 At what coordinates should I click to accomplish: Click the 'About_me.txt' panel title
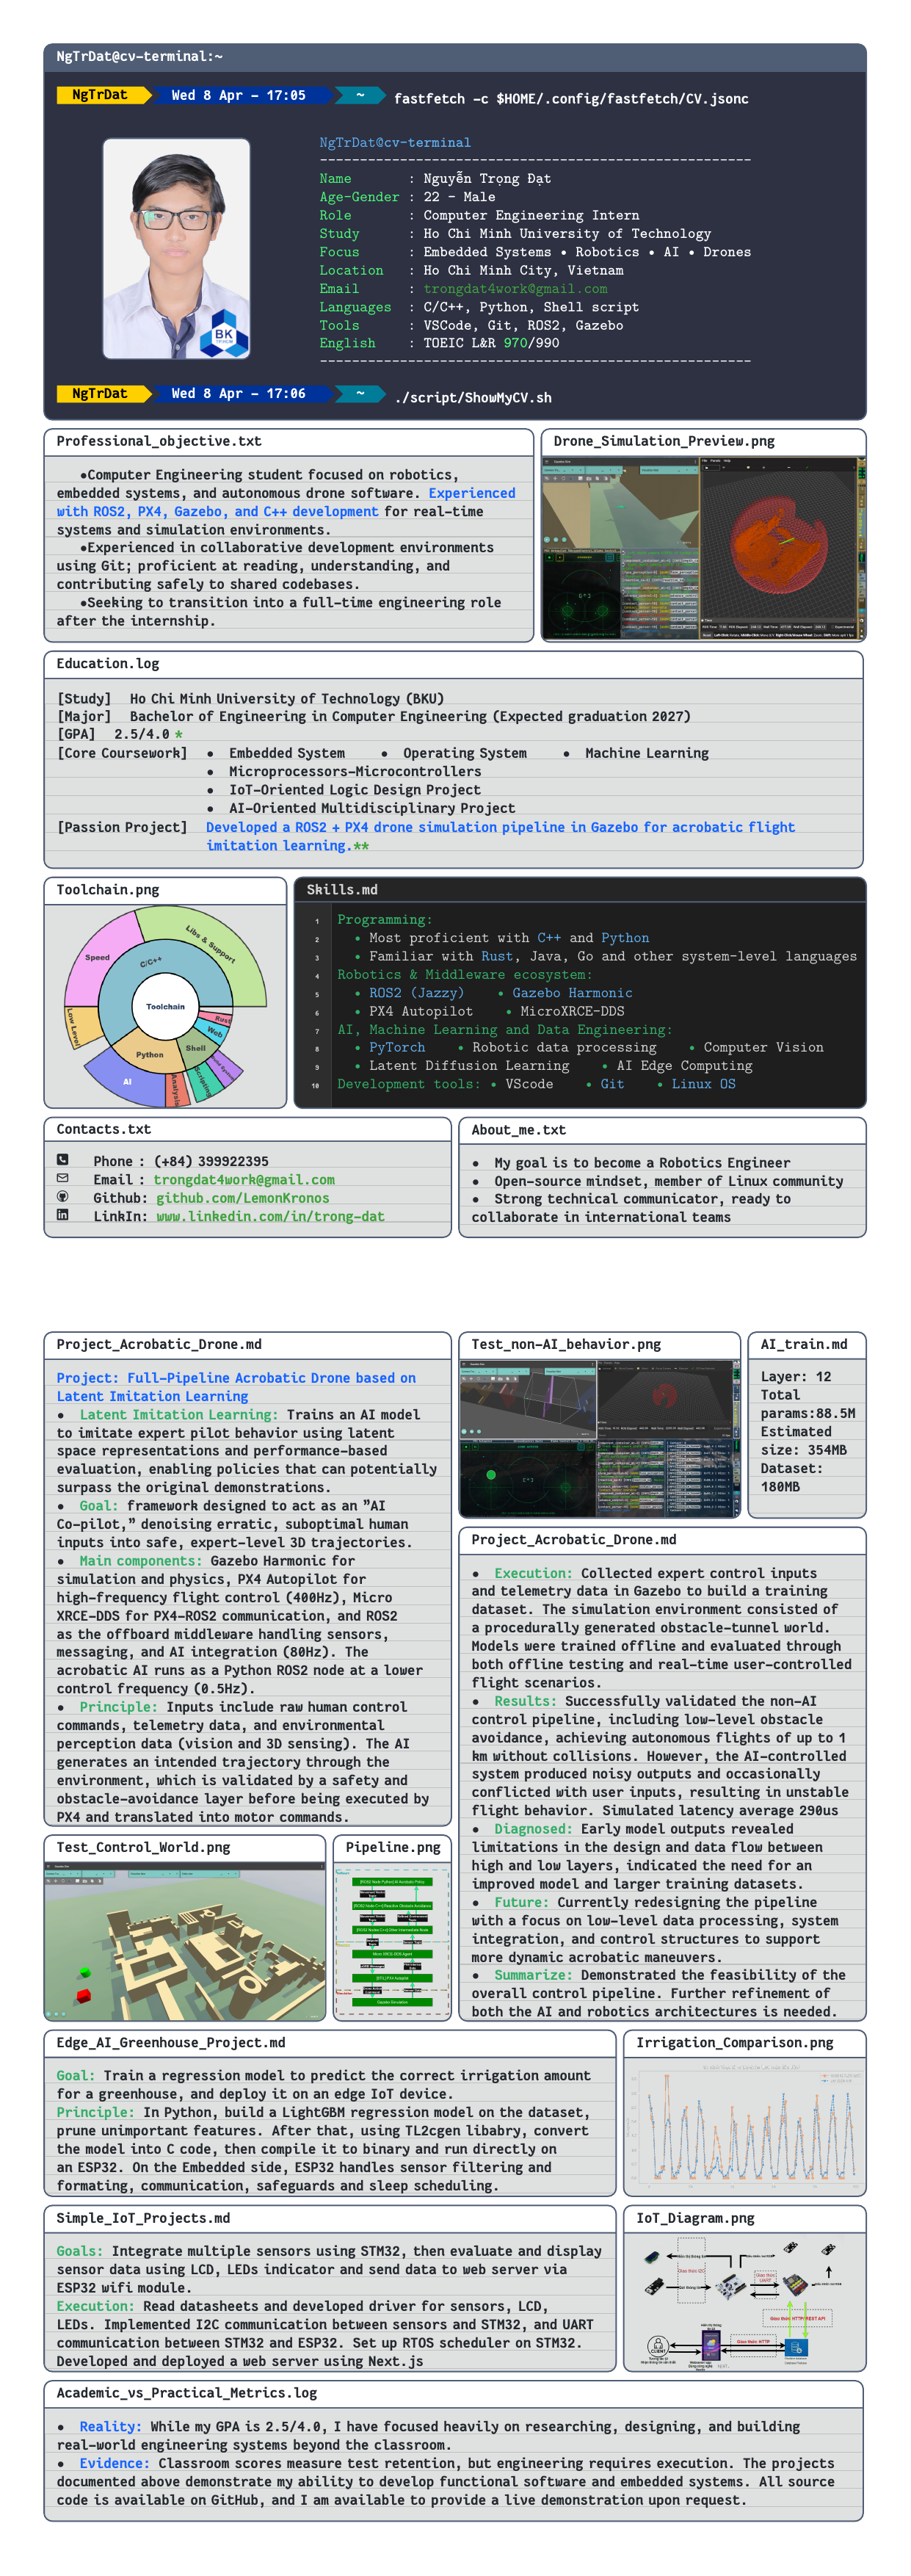click(518, 1130)
